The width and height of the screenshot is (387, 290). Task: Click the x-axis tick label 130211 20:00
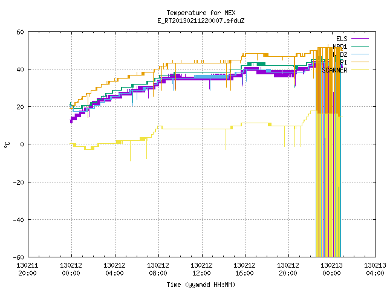click(x=27, y=269)
